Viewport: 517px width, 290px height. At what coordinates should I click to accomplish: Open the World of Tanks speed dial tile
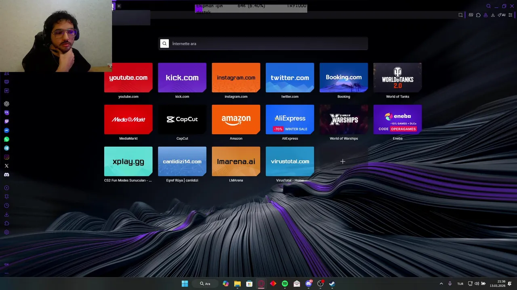397,78
